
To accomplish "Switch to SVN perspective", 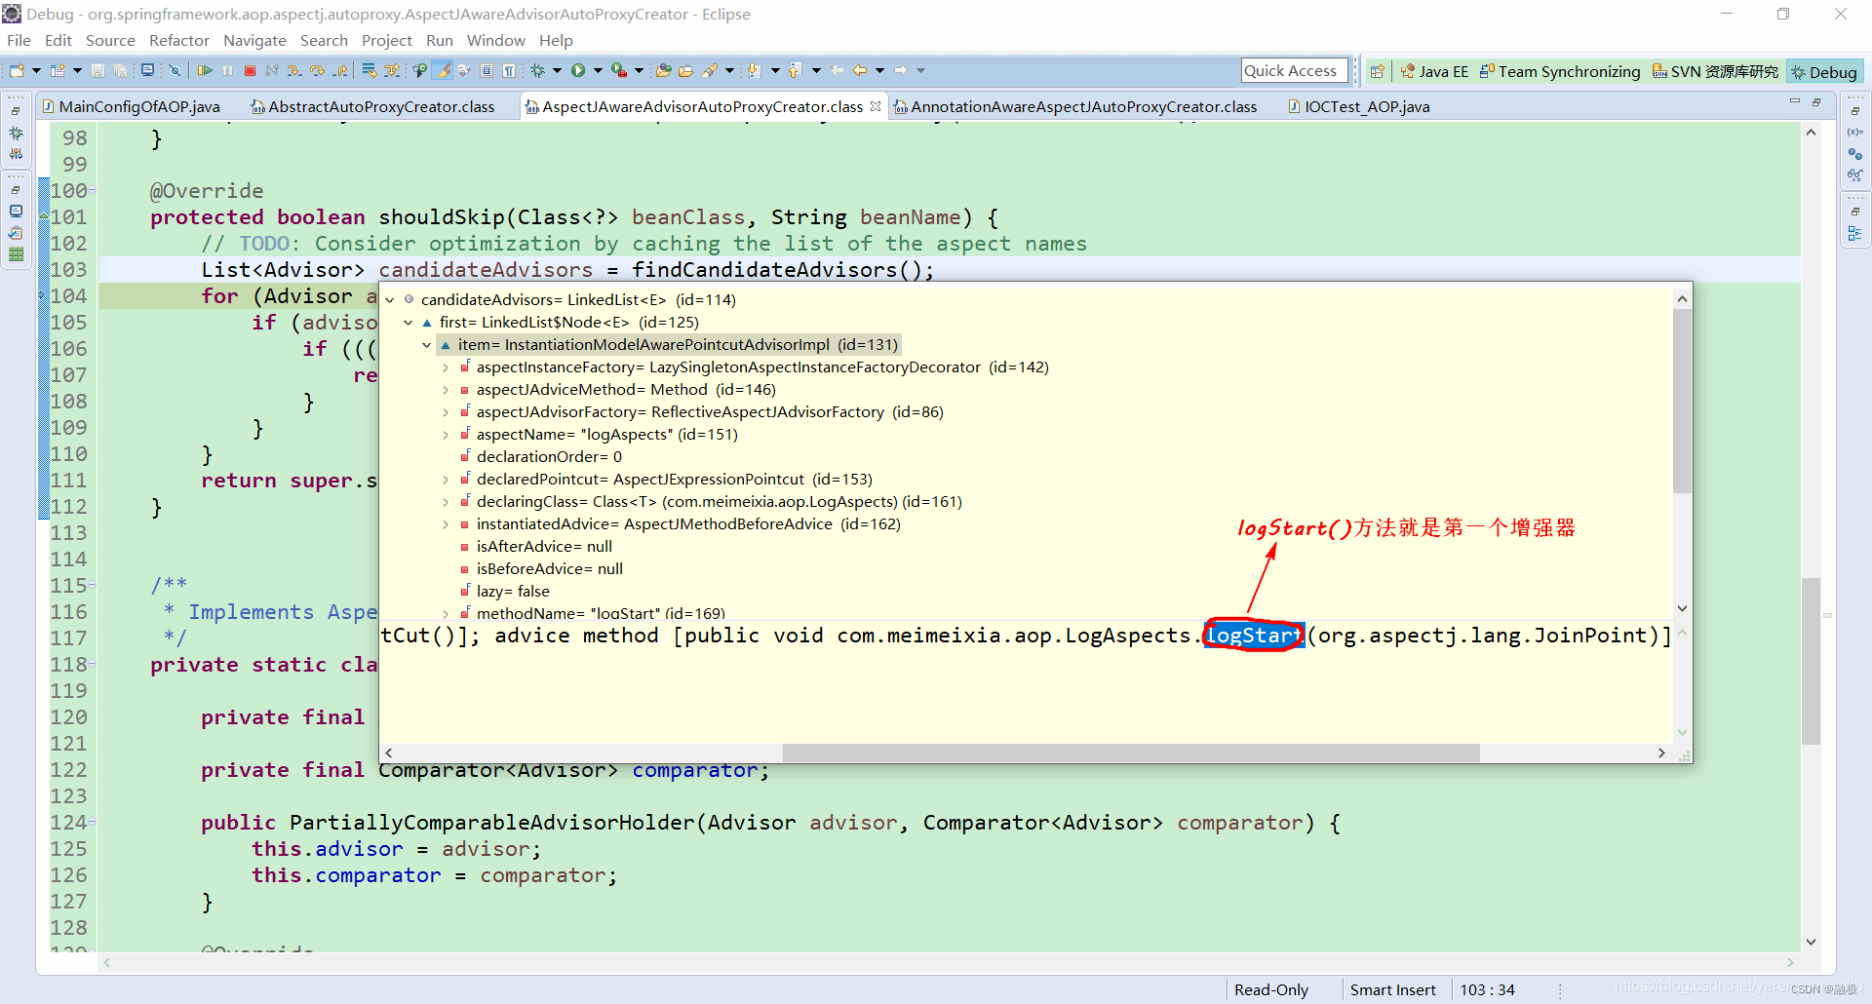I will tap(1715, 71).
